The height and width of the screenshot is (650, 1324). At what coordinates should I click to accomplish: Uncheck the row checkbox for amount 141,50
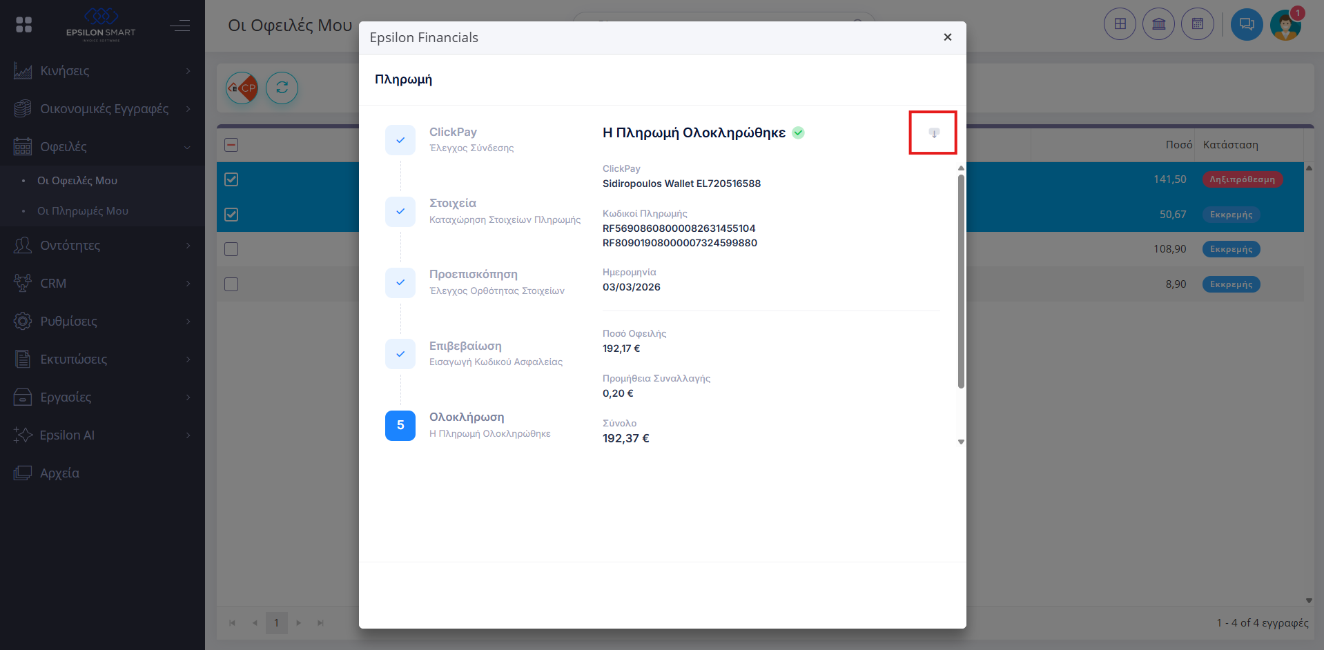[x=231, y=179]
